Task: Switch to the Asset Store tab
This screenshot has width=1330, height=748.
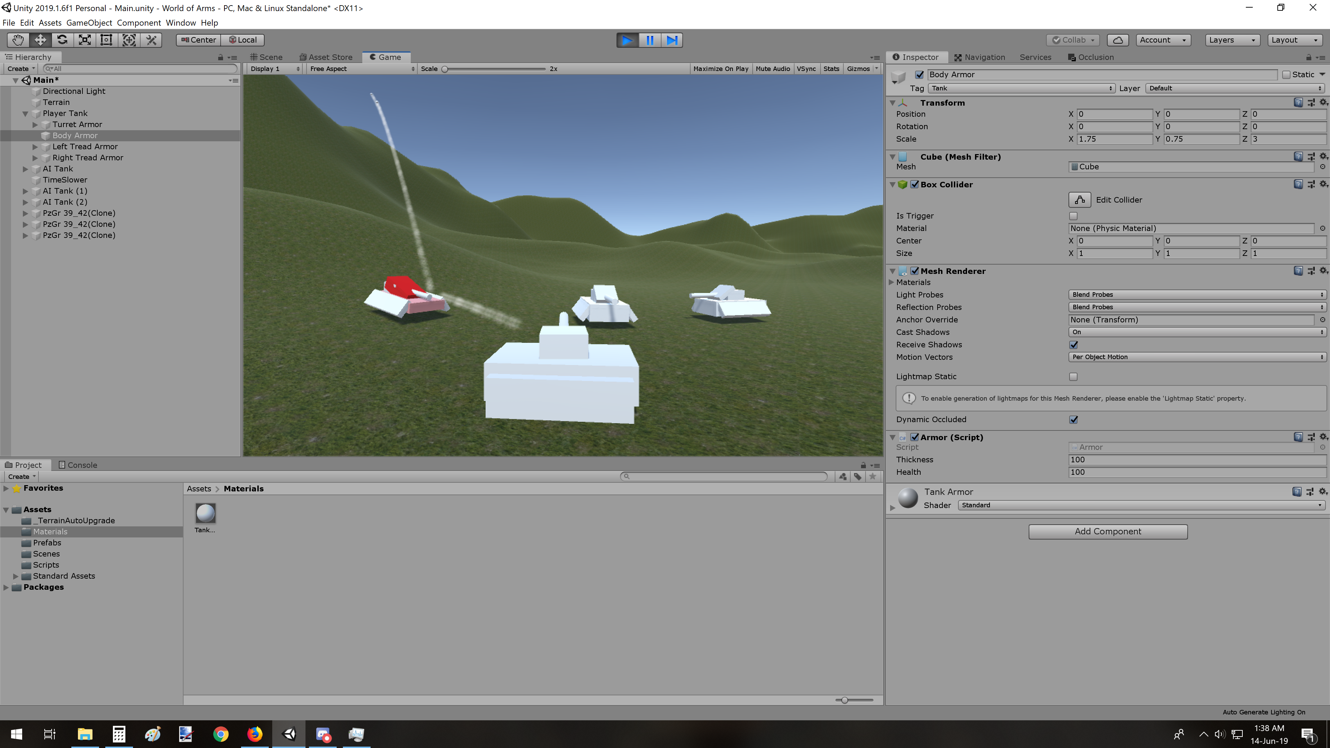Action: click(326, 57)
